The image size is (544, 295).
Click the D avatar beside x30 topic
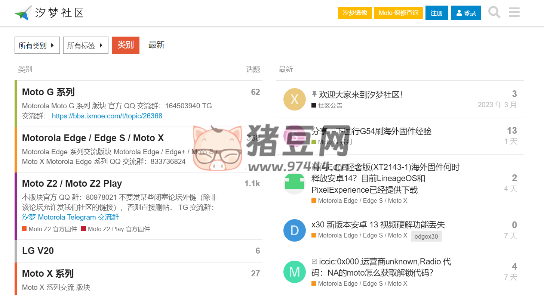295,230
